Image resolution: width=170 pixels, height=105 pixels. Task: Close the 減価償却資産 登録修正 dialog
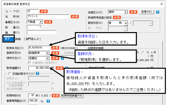[162, 4]
